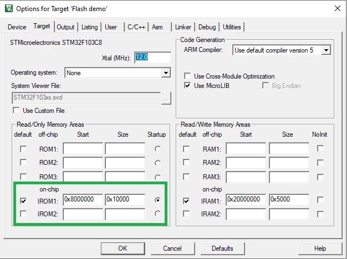Click the IRAM1 Size field 0x5000
Viewport: 347px width, 259px height.
(x=289, y=200)
